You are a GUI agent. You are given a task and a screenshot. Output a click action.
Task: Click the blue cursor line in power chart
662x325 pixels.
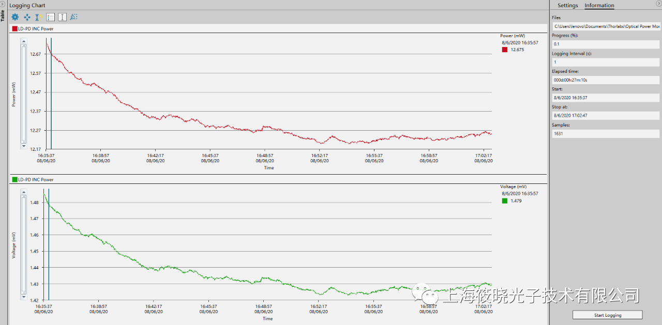pos(51,93)
